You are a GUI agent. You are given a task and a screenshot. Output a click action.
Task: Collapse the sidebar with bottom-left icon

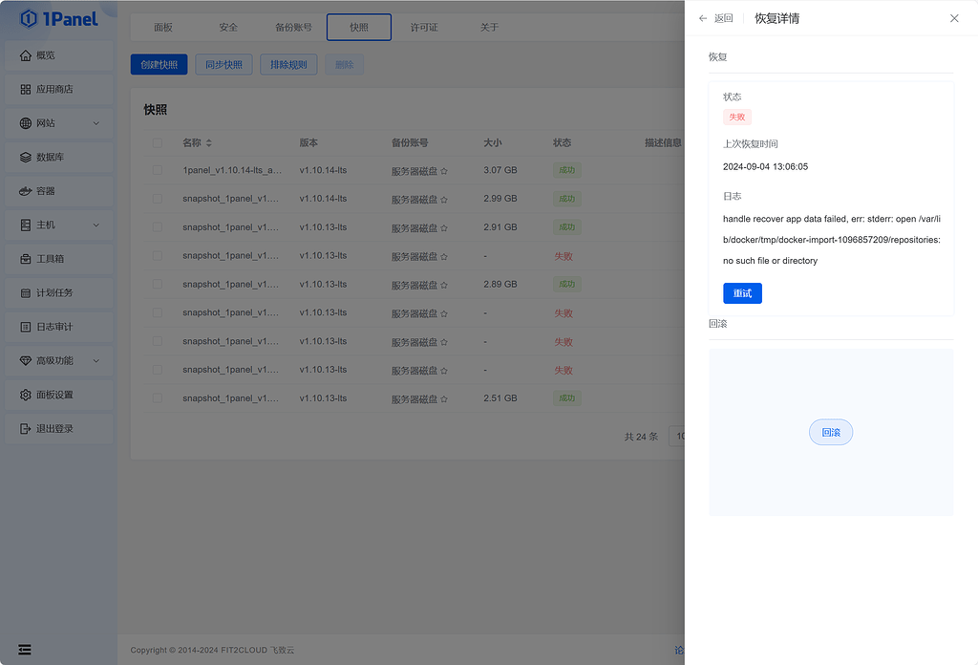(24, 649)
